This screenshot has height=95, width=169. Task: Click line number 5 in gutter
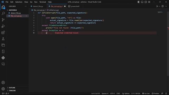tap(34, 23)
